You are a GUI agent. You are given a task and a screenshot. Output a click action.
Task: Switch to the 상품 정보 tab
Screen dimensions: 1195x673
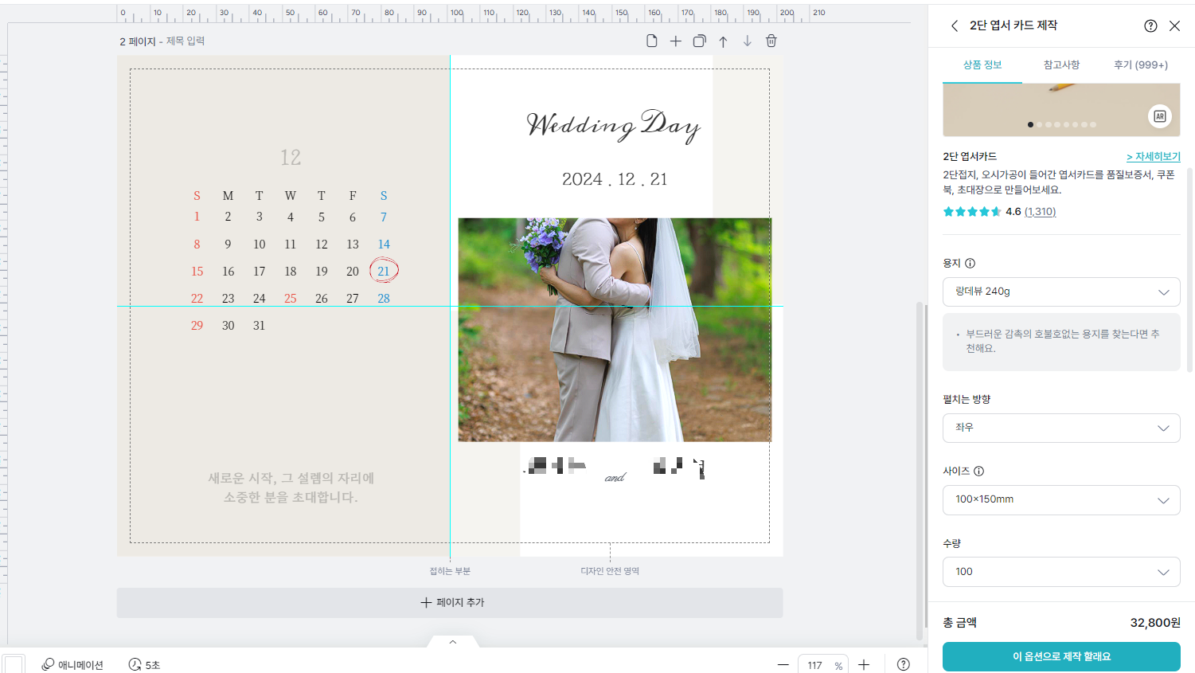(982, 65)
